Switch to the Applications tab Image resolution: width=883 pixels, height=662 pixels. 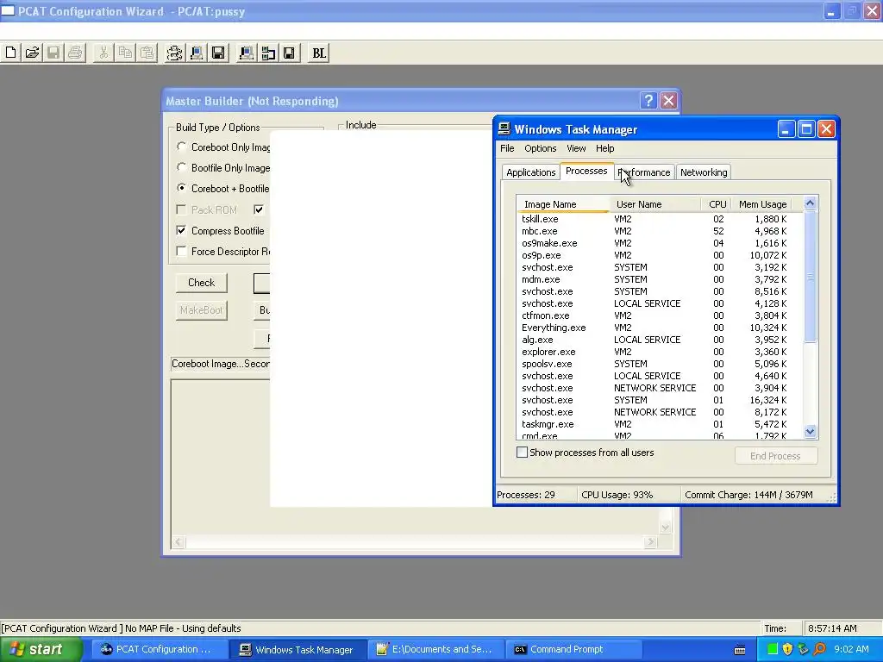tap(530, 172)
